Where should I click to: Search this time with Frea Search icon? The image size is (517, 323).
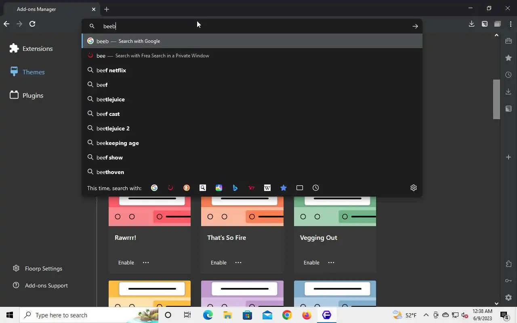pyautogui.click(x=170, y=188)
